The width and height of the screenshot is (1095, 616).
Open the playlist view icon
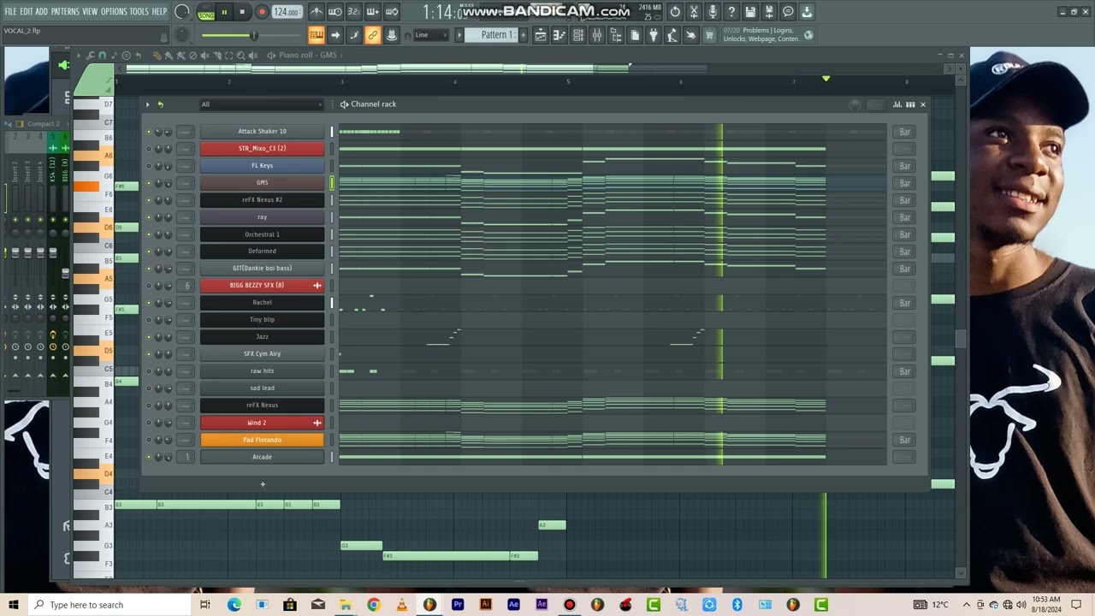point(541,35)
